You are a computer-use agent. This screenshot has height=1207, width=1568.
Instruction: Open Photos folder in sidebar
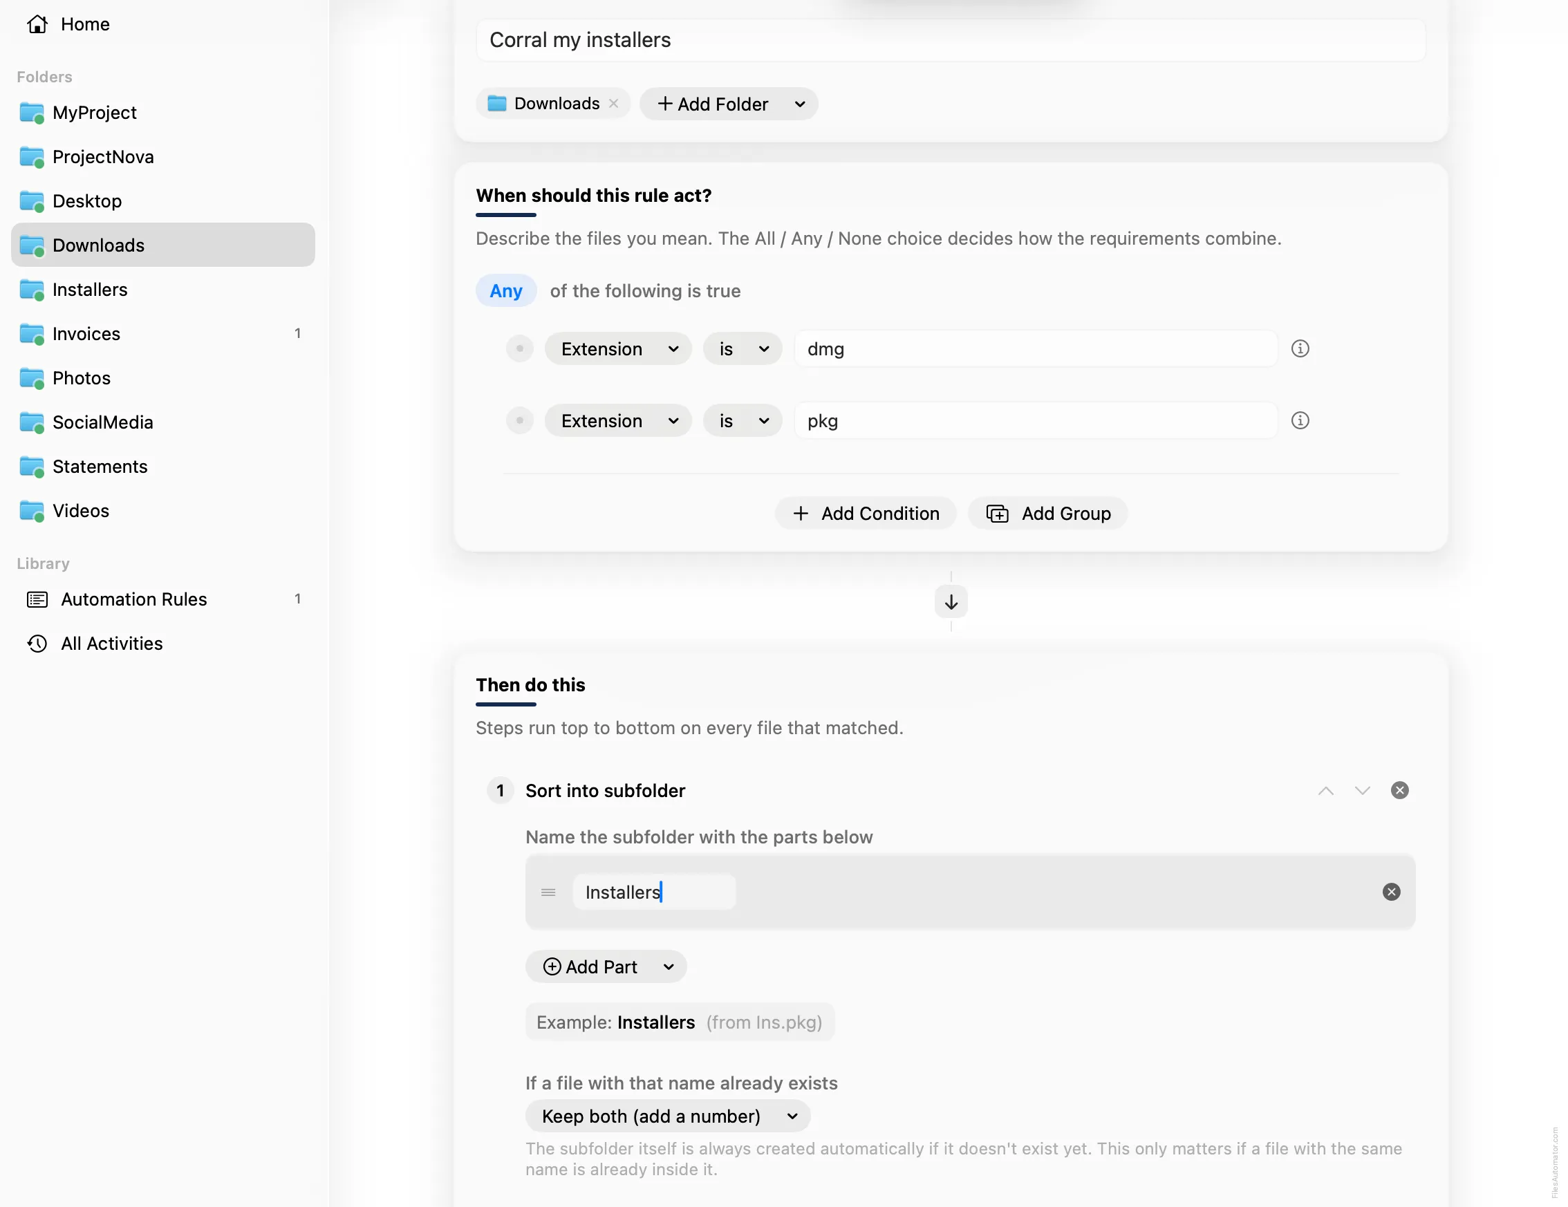(163, 378)
